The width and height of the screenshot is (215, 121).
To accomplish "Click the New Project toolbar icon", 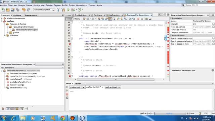I will 8,10.
